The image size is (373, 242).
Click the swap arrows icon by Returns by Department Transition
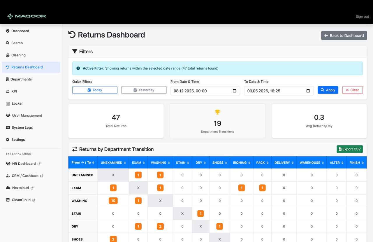click(x=75, y=149)
